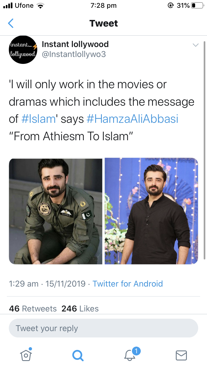The height and width of the screenshot is (369, 207).
Task: Open the #Islam hashtag
Action: [39, 119]
